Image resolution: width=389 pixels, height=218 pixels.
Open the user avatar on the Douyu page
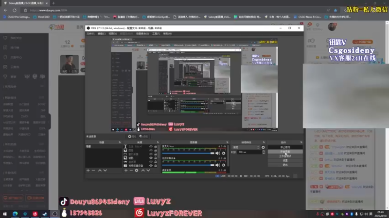(x=332, y=27)
